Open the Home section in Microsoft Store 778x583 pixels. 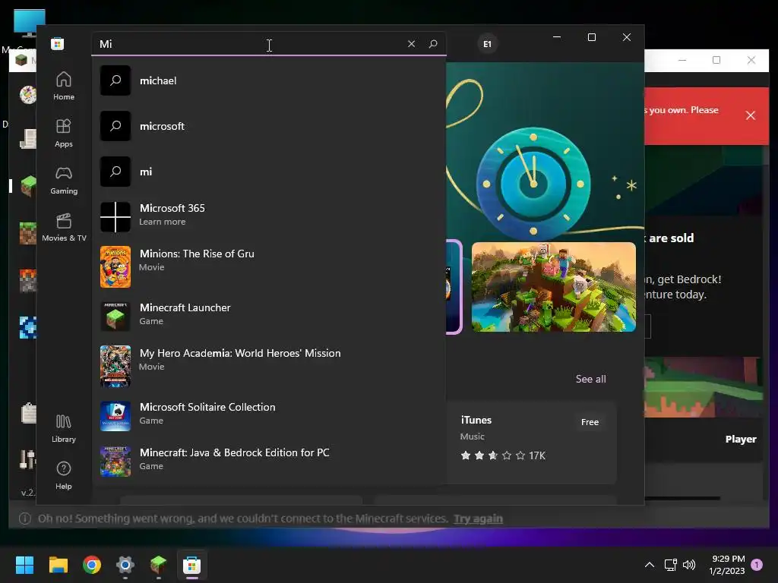pos(64,86)
